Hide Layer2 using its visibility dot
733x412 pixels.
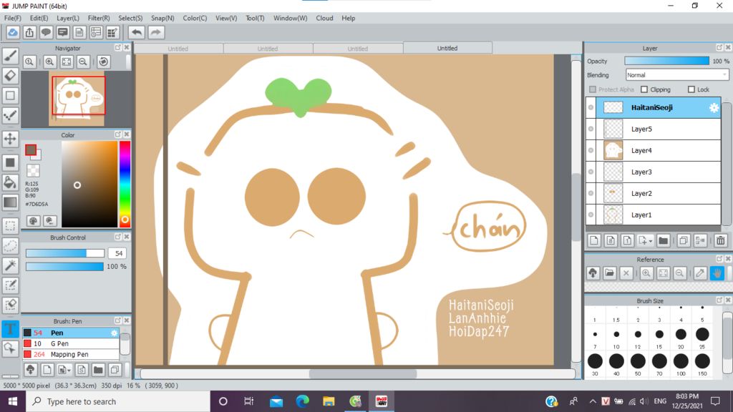591,193
